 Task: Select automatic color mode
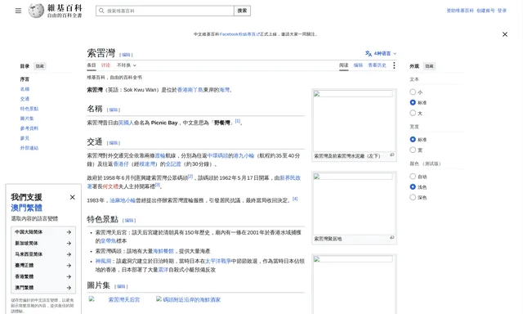tap(413, 176)
